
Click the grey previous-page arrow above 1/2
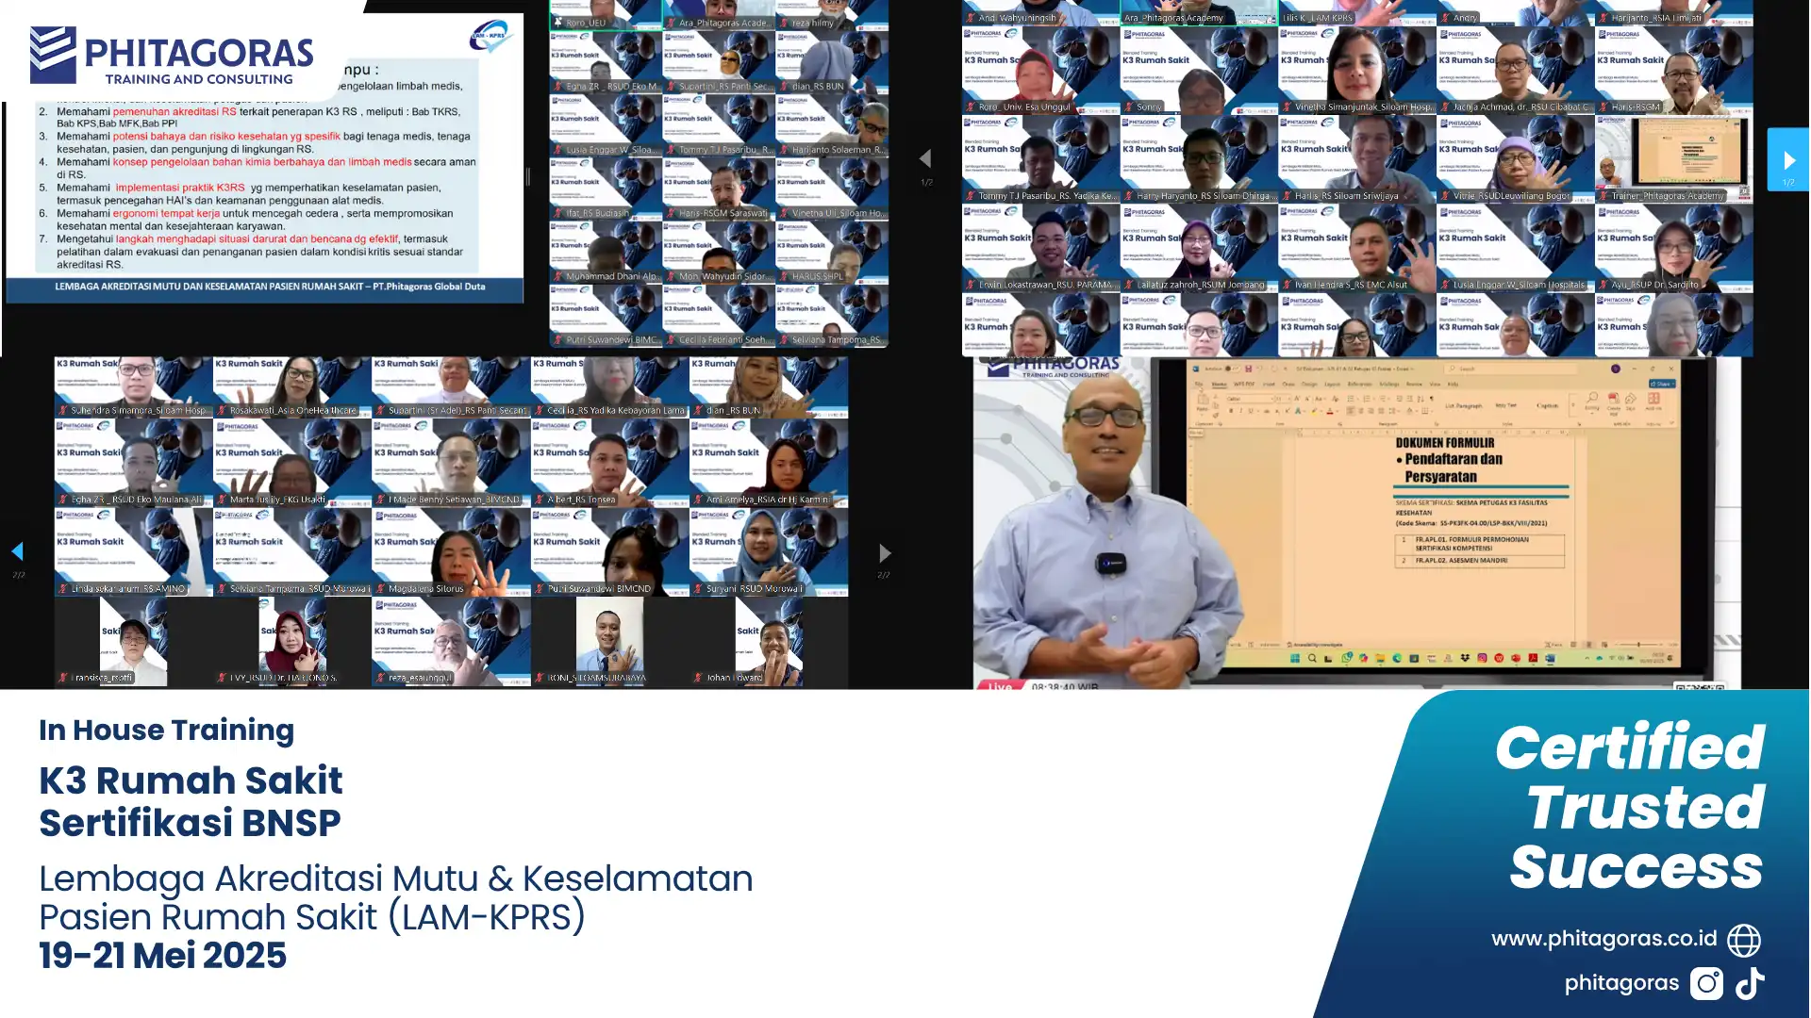coord(925,158)
